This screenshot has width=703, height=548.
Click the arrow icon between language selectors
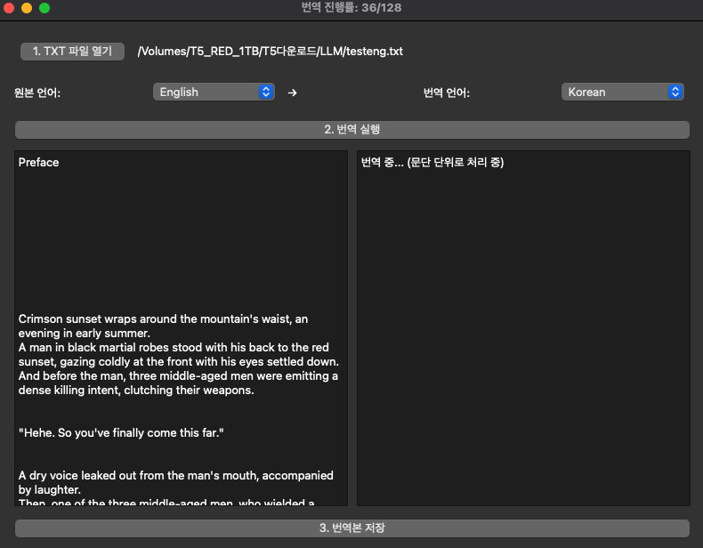(x=292, y=93)
